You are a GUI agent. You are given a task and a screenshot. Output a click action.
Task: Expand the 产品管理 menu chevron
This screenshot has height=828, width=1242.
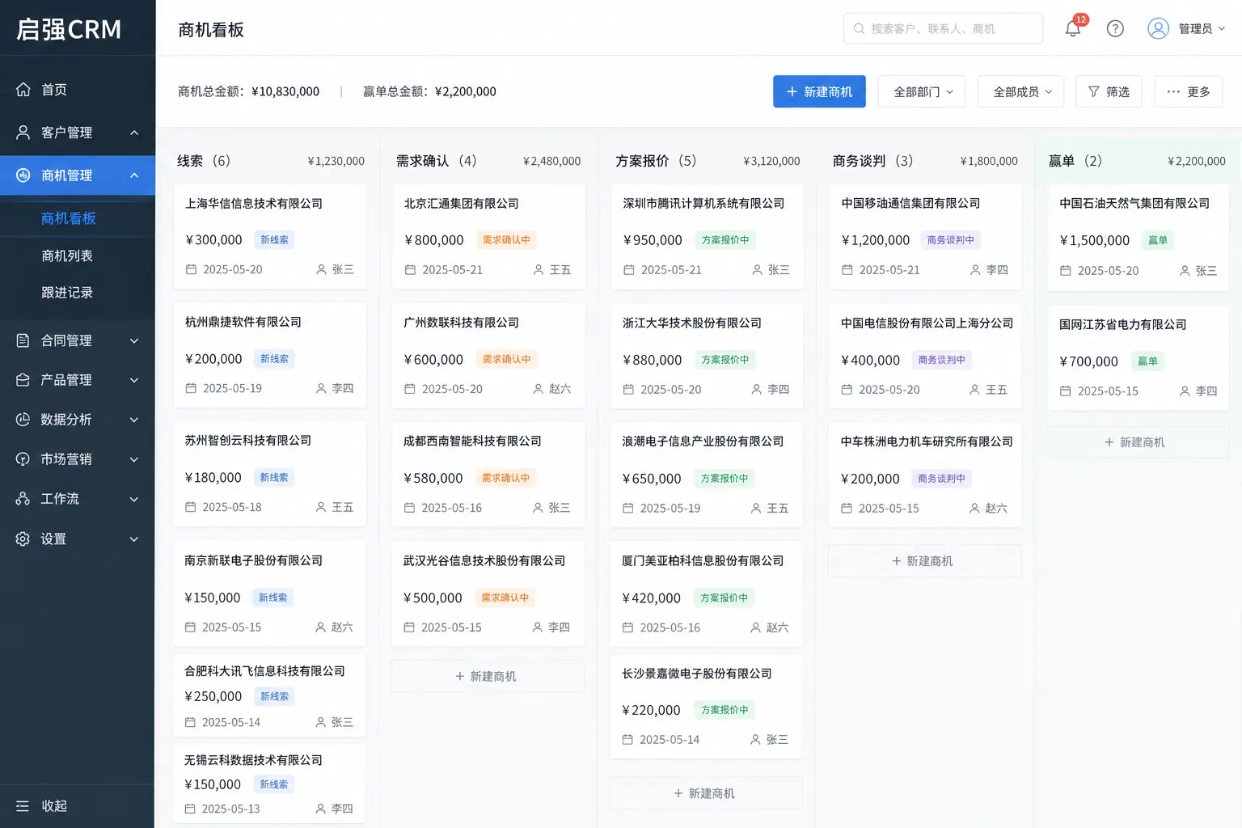tap(134, 379)
